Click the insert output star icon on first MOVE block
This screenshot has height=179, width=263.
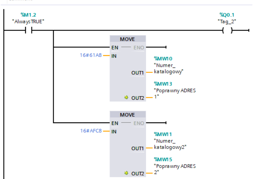[126, 98]
